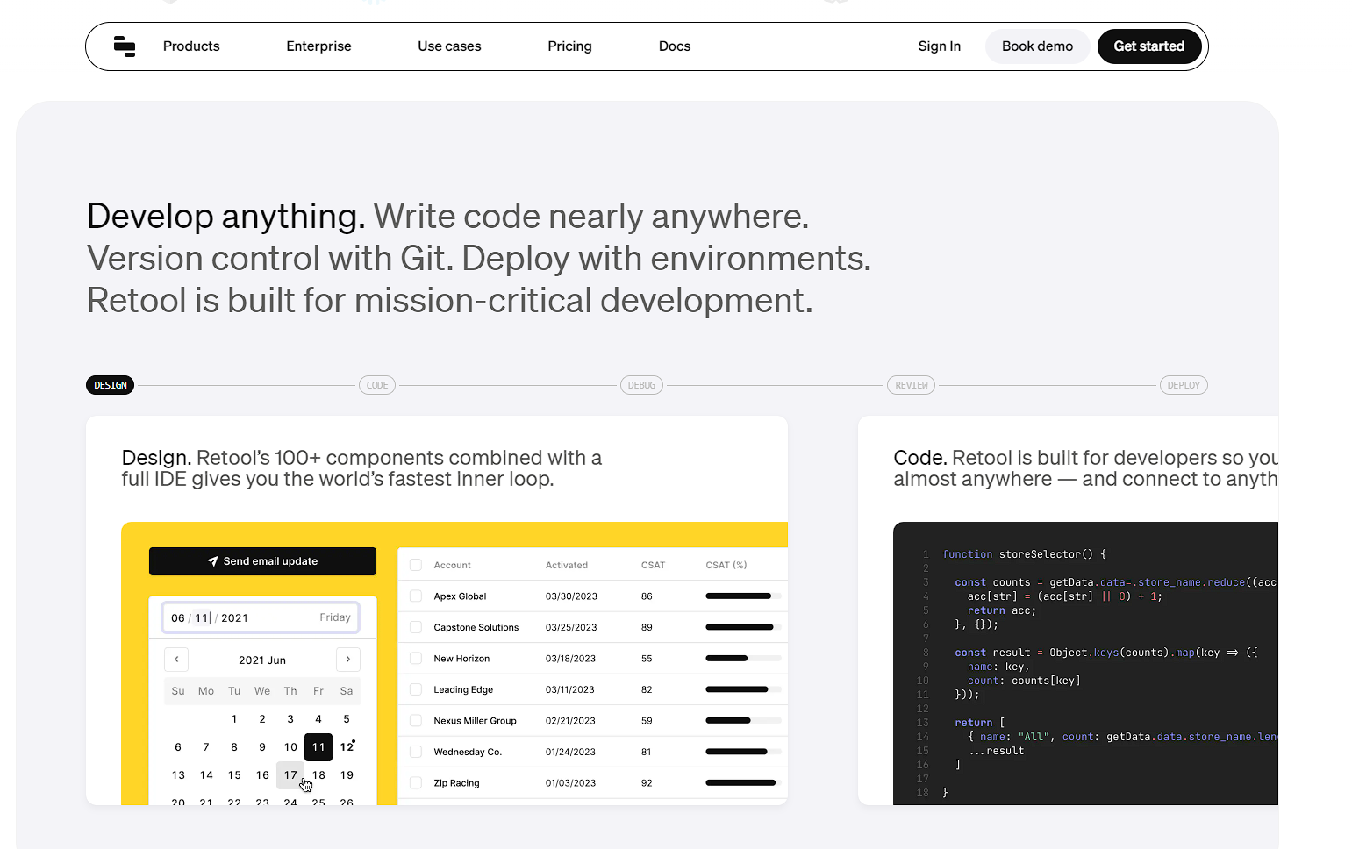Check the Zip Racing row checkbox
This screenshot has height=849, width=1352.
[x=416, y=783]
